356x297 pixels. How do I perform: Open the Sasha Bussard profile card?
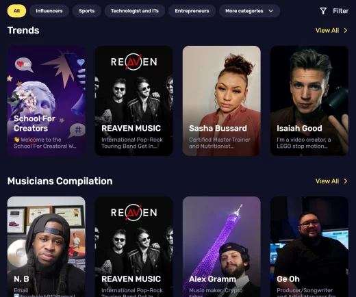pos(222,101)
